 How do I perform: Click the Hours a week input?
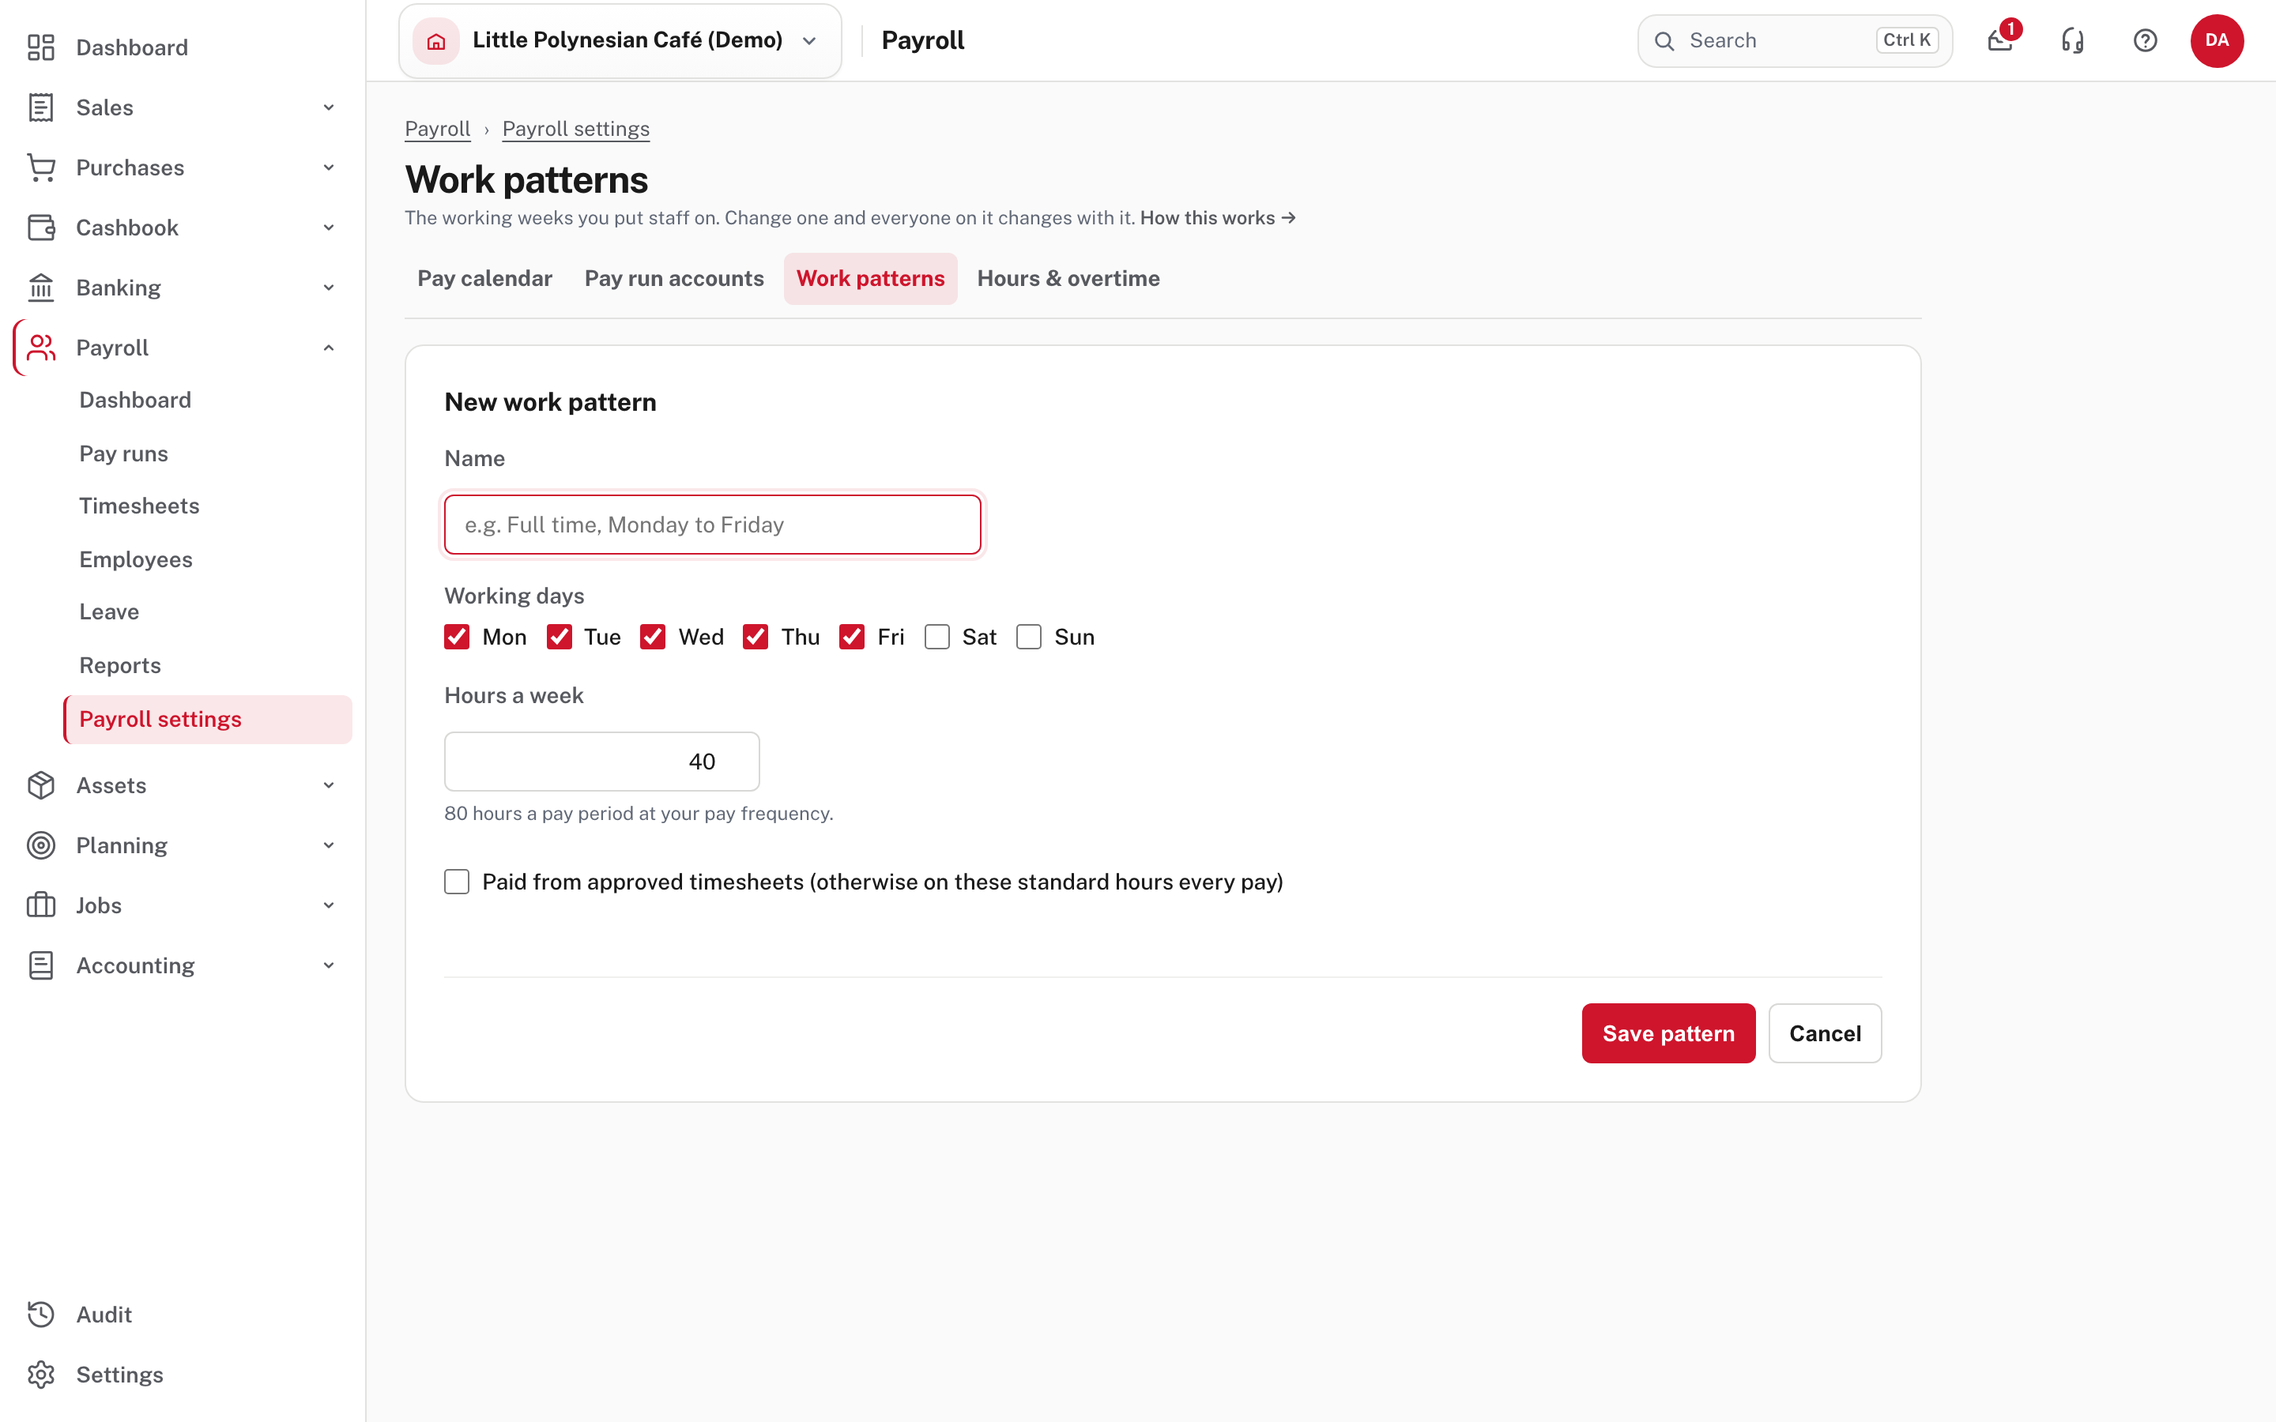(x=602, y=762)
